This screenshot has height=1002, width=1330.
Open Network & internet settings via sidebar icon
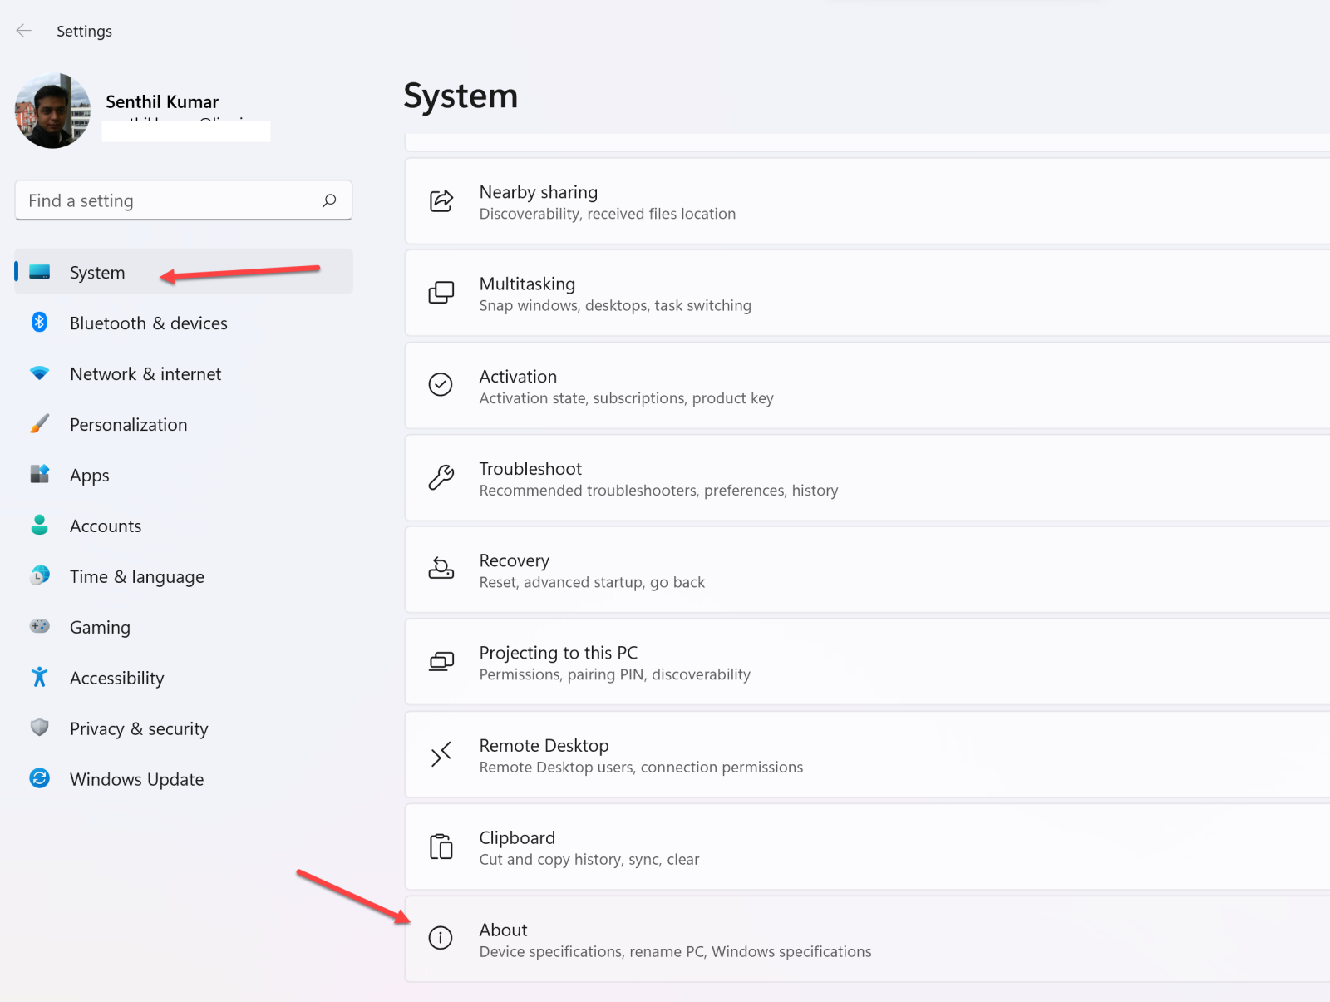click(39, 373)
